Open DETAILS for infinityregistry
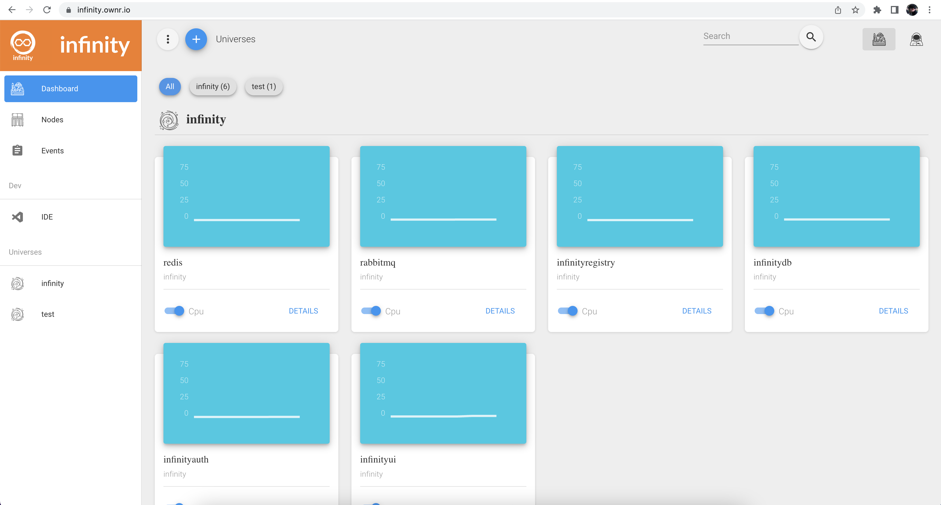 pos(696,311)
